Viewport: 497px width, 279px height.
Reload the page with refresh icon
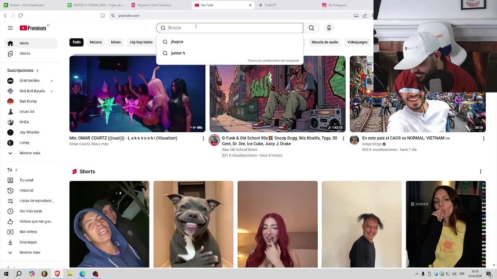tap(21, 15)
